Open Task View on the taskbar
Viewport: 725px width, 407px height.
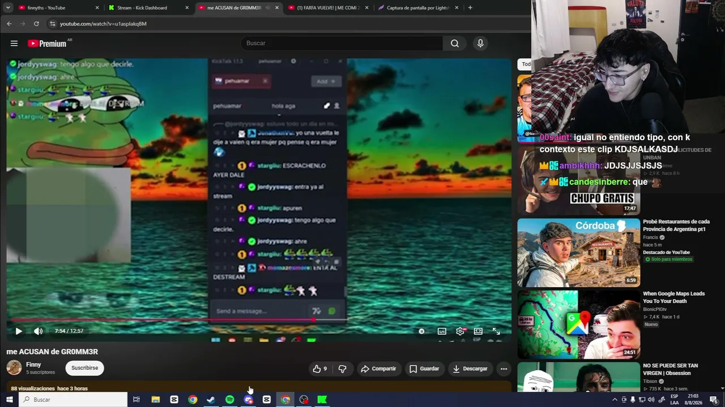(137, 400)
